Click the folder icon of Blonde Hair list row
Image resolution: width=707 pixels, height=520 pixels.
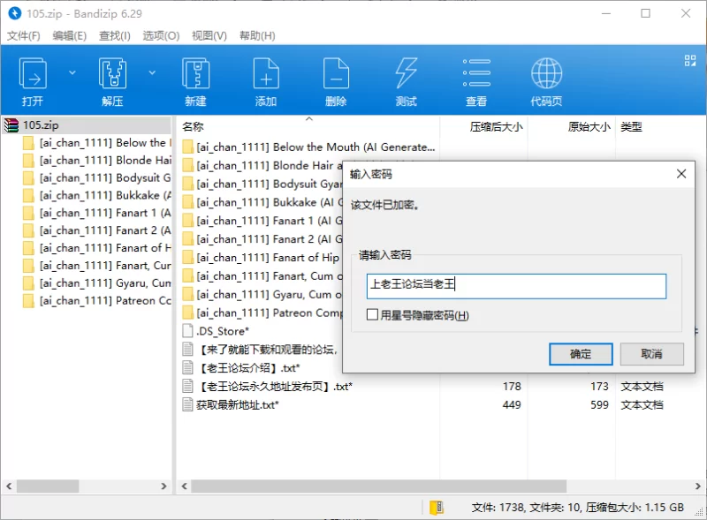[187, 166]
